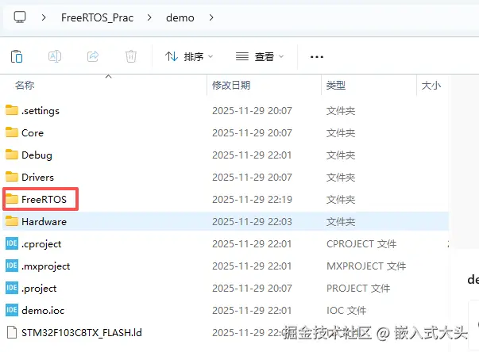This screenshot has width=479, height=352.
Task: Click the IOC 文件 type cell
Action: (x=346, y=311)
